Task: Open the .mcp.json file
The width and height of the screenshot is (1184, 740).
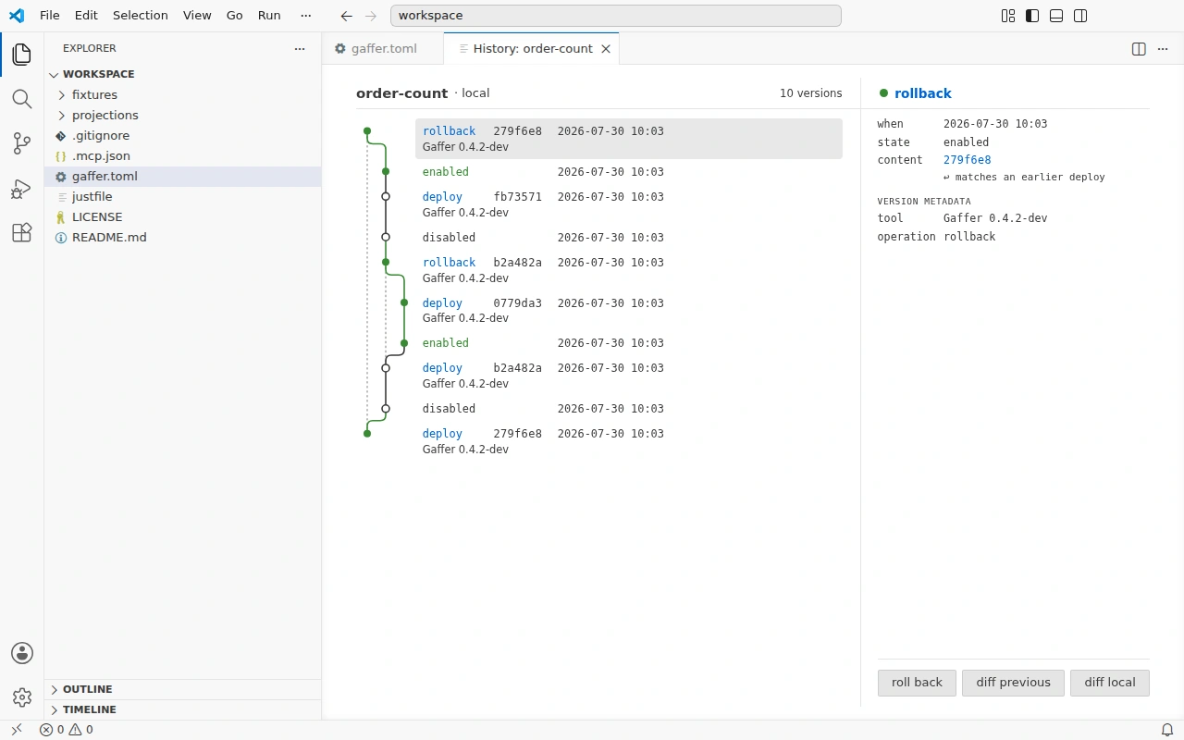Action: point(182,155)
